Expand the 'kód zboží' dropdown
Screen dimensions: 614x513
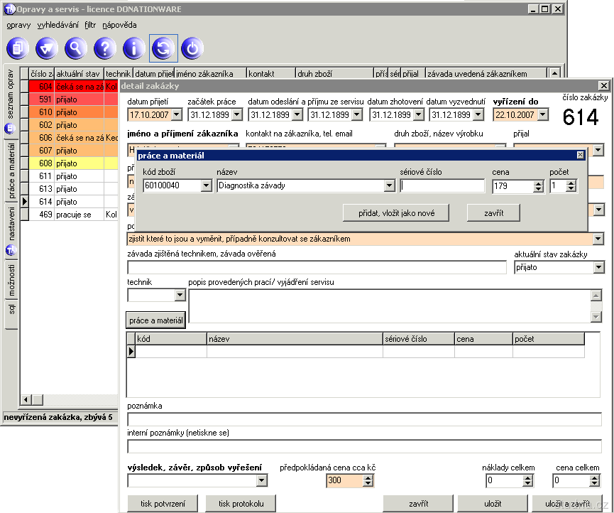click(x=207, y=186)
